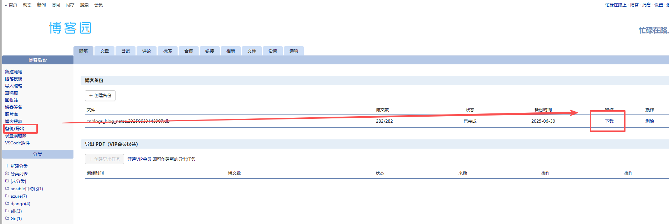Image resolution: width=669 pixels, height=224 pixels.
Task: Click the elk category folder icon
Action: tap(7, 211)
